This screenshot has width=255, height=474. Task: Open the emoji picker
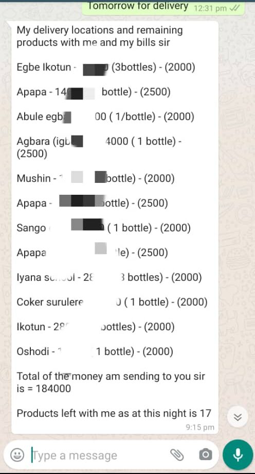point(17,454)
